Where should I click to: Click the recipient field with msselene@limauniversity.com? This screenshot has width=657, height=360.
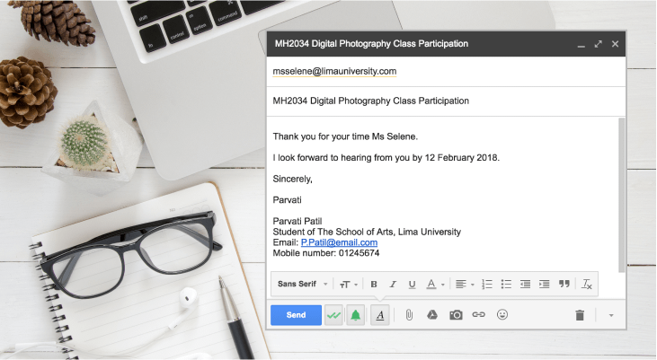pyautogui.click(x=334, y=71)
